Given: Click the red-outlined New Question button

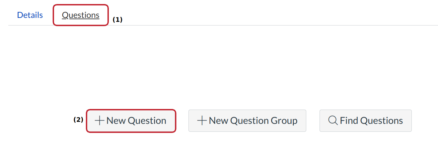Looking at the screenshot, I should 131,121.
